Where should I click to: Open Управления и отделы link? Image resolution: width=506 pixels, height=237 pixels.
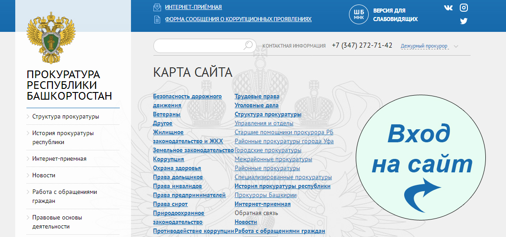(x=264, y=123)
